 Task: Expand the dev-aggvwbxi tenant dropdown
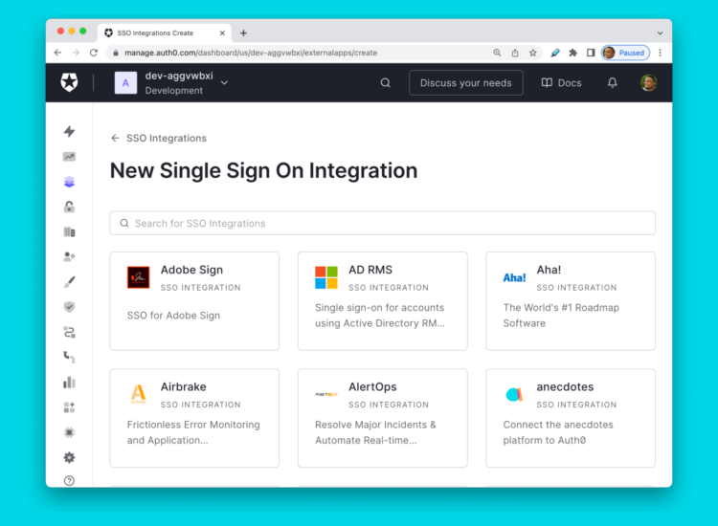tap(224, 83)
